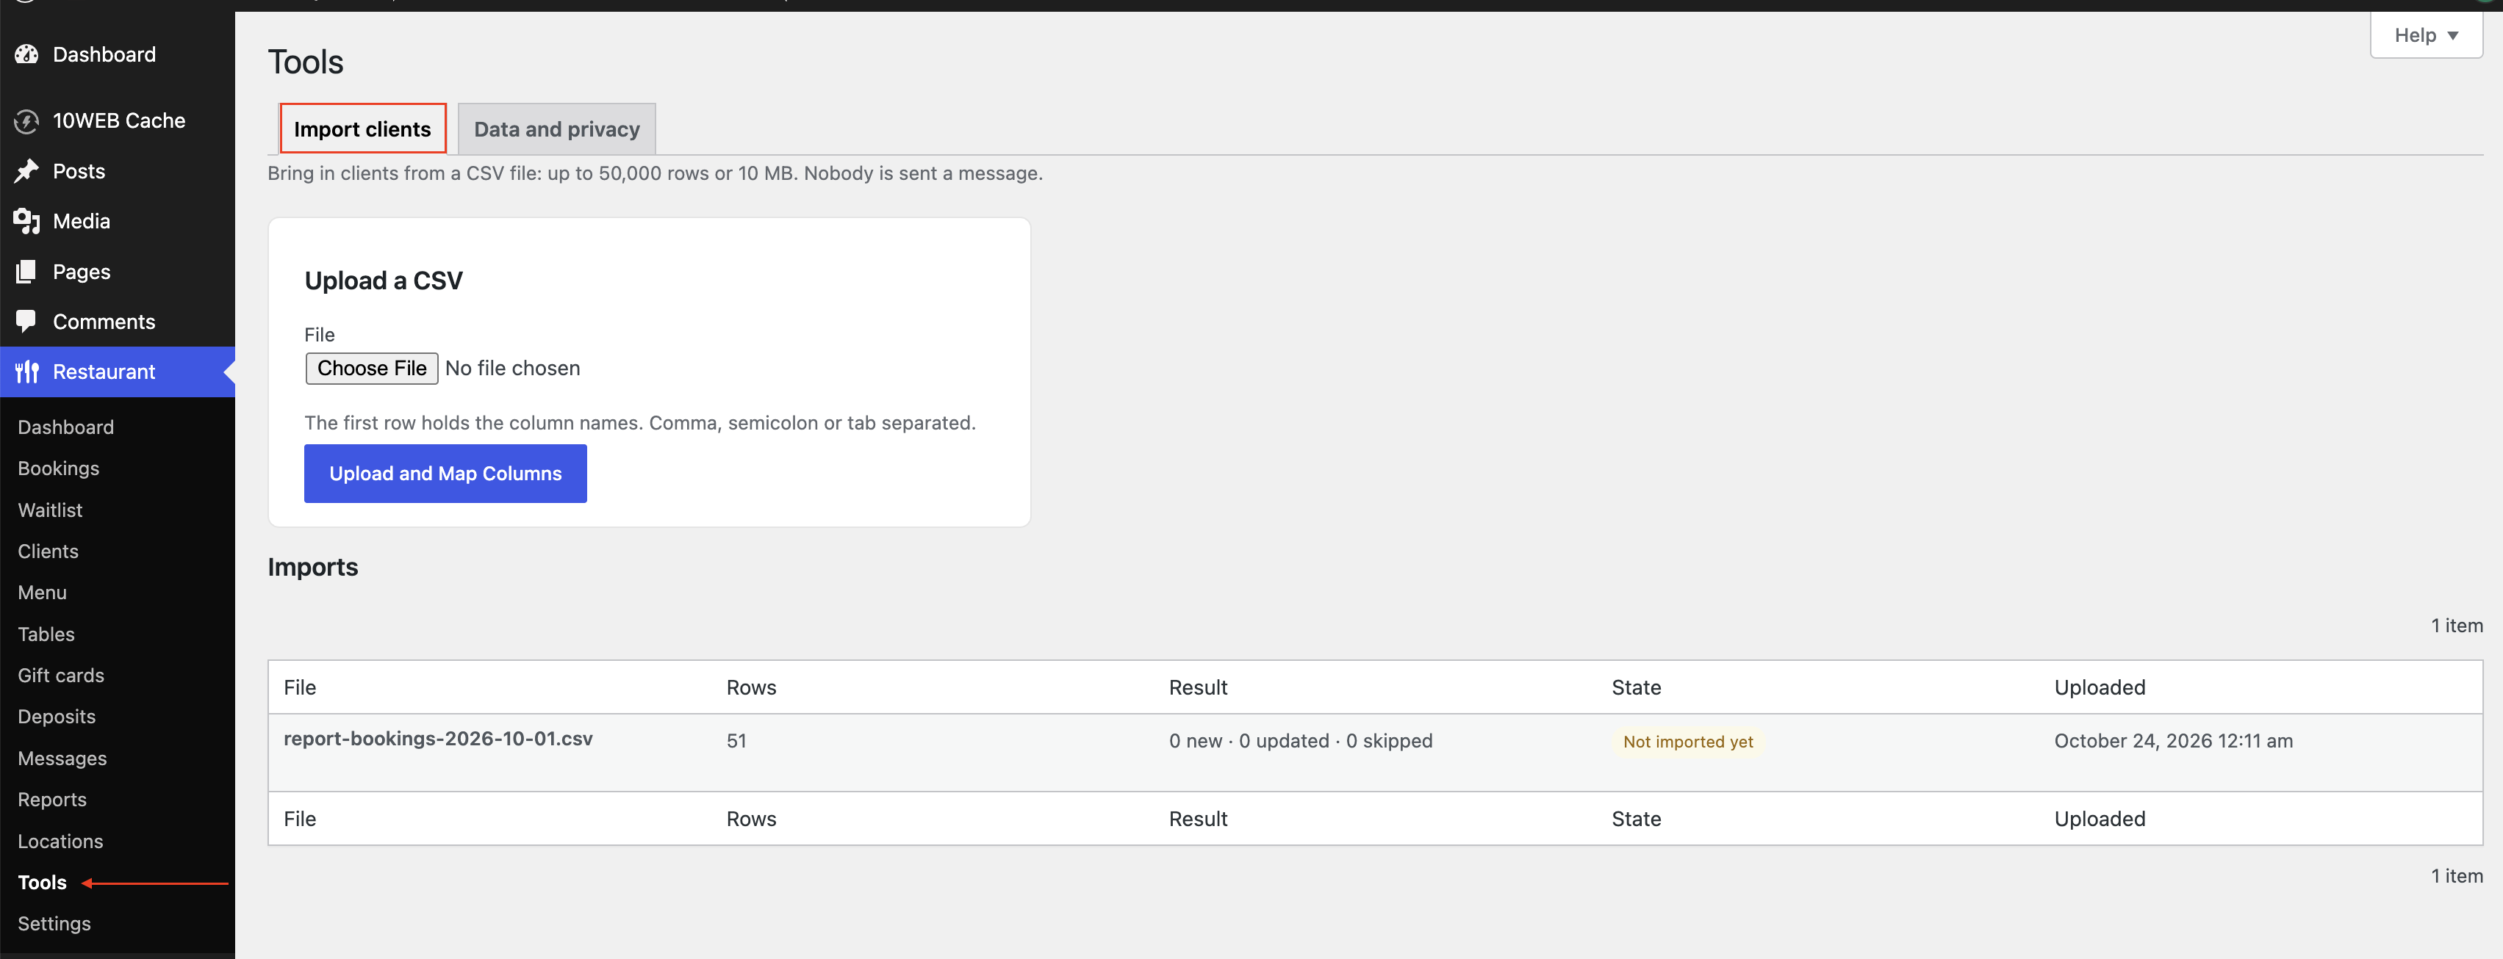This screenshot has width=2503, height=959.
Task: Switch to the Data and privacy tab
Action: click(x=557, y=128)
